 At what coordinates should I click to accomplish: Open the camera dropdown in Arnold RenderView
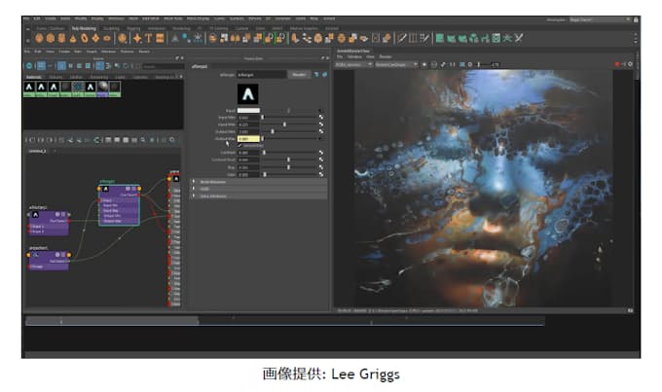click(x=395, y=64)
